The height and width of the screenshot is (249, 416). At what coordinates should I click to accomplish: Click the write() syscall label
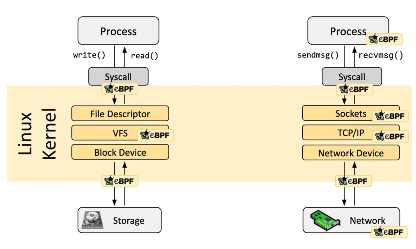click(x=89, y=55)
